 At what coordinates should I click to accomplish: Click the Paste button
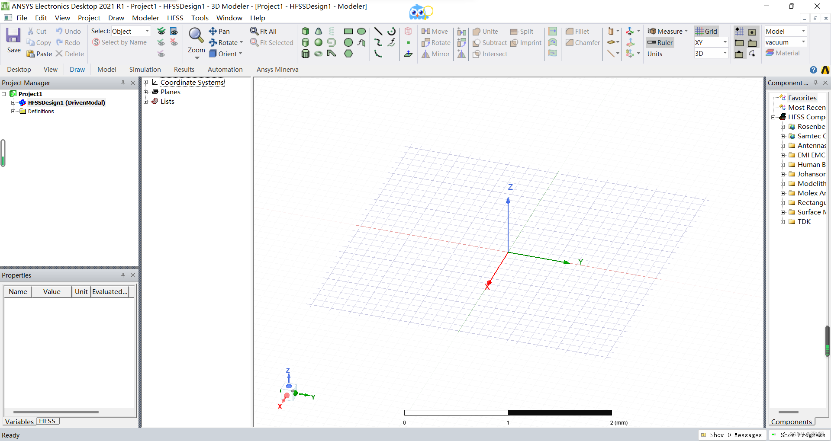tap(39, 54)
